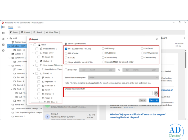188x140 pixels.
Task: Open the tasks list icon in left sidebar
Action: (x=3, y=45)
